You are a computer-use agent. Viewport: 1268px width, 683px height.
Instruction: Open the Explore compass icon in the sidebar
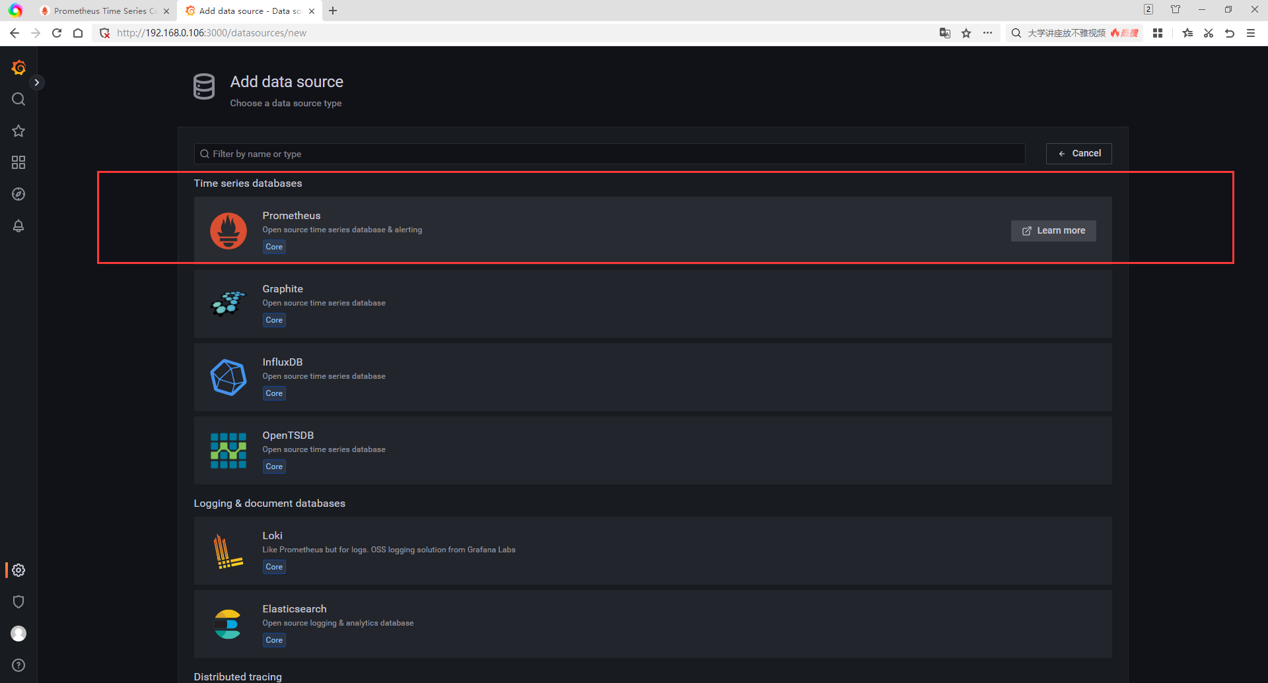(x=18, y=194)
